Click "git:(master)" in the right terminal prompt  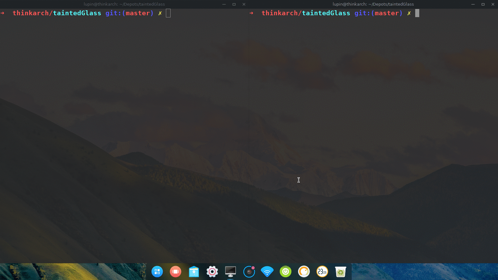pyautogui.click(x=378, y=13)
